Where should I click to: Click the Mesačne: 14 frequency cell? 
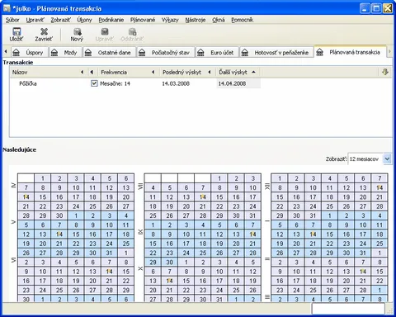(x=115, y=83)
